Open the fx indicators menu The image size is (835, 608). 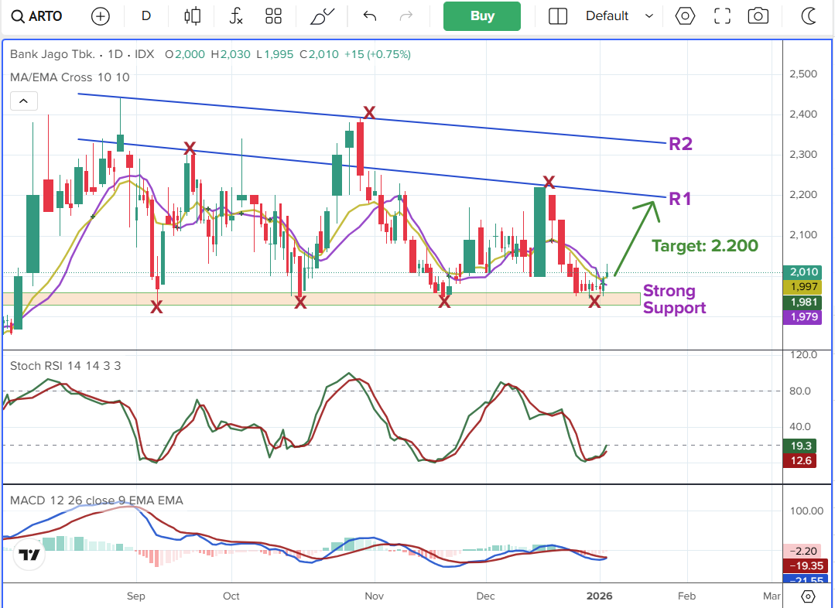(236, 16)
